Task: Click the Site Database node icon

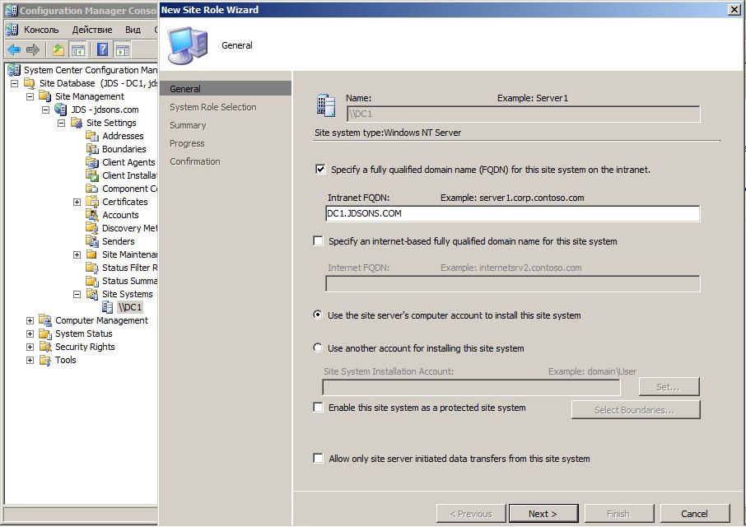Action: (30, 83)
